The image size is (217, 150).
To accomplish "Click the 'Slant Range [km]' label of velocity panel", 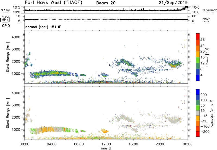I will [x=8, y=113].
